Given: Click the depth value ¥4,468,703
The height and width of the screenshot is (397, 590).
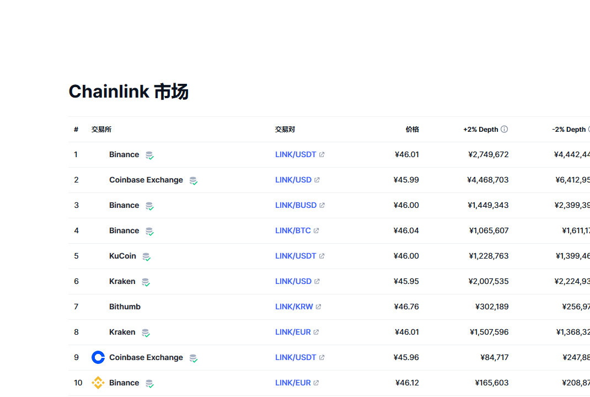Looking at the screenshot, I should click(x=487, y=180).
